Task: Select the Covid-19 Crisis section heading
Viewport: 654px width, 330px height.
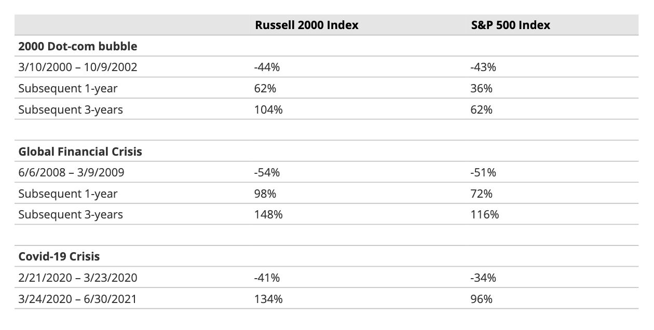Action: coord(59,256)
